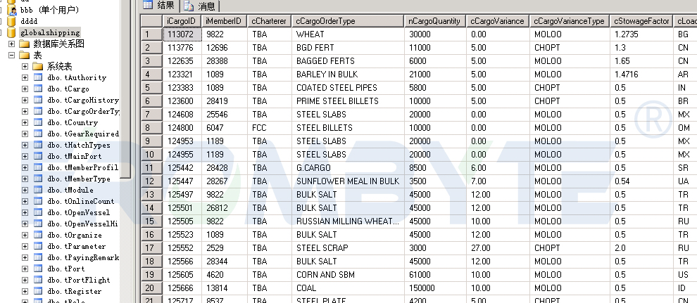697x303 pixels.
Task: Click the 系统表 folder icon
Action: click(38, 66)
